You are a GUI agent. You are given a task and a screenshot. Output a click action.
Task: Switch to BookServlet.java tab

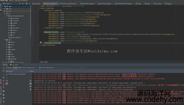coord(105,4)
